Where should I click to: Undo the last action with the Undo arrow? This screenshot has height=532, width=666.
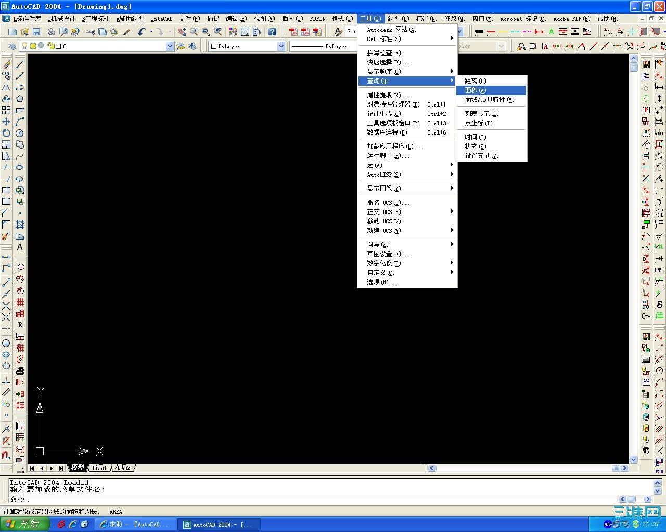(142, 32)
